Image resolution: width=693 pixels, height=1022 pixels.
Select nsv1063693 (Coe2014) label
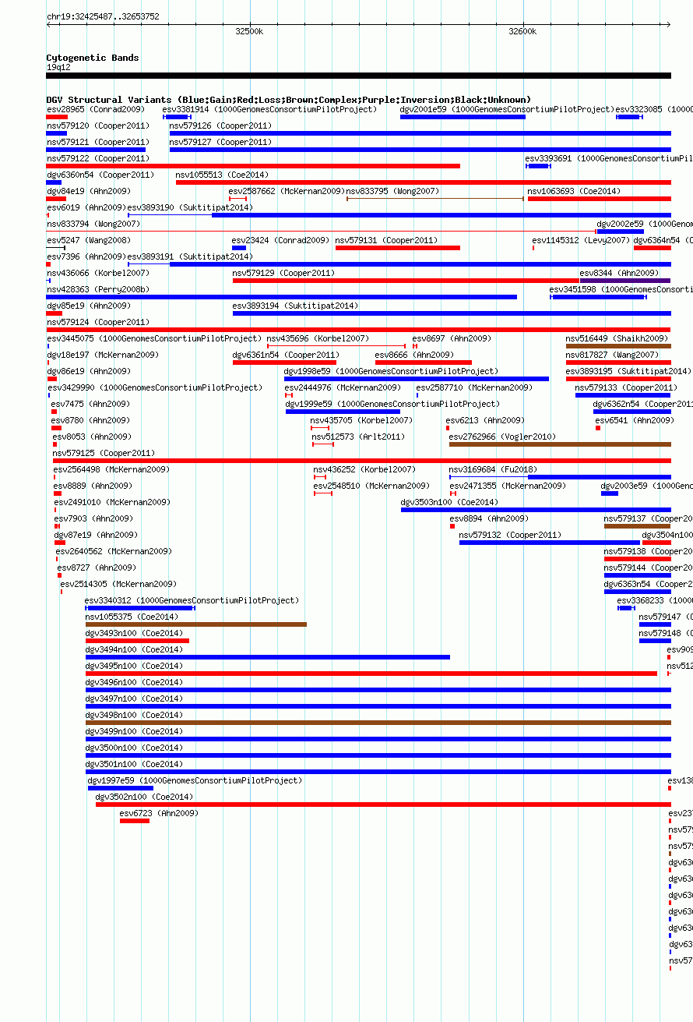[x=574, y=191]
